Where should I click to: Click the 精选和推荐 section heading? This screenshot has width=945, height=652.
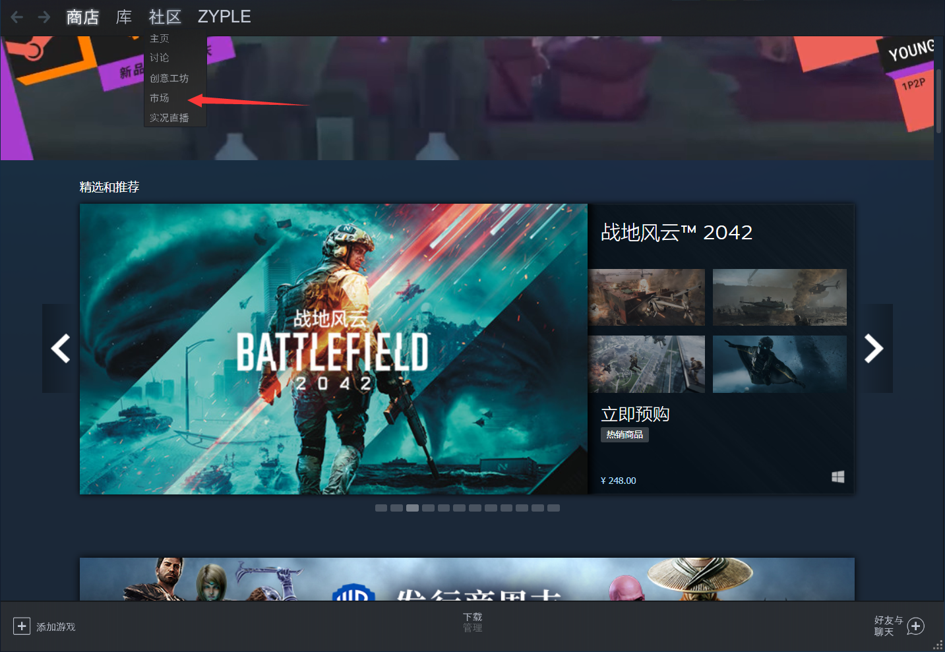(109, 187)
